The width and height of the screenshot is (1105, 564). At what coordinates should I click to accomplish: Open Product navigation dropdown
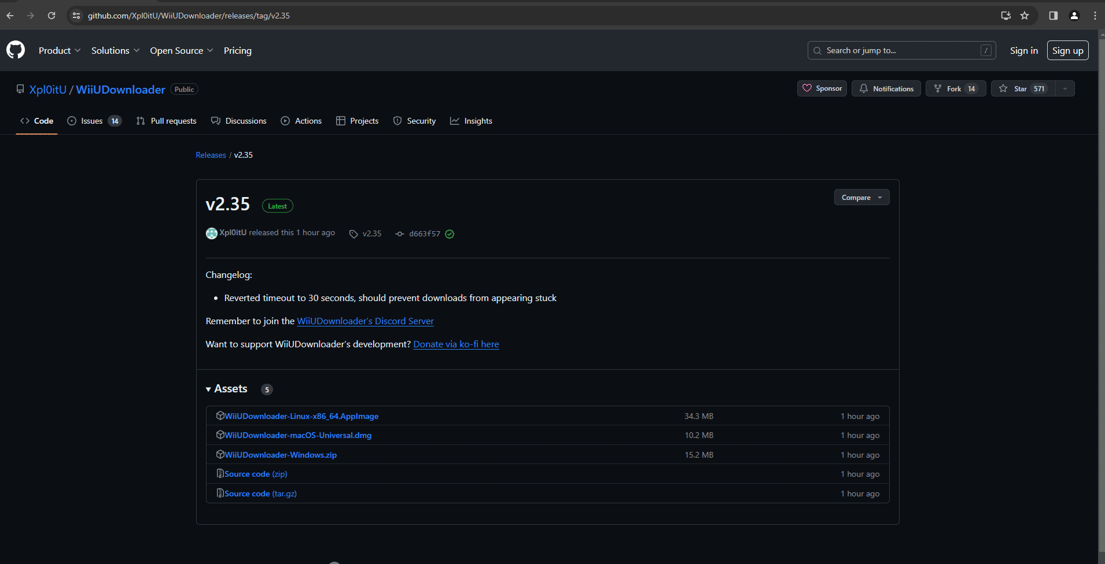pyautogui.click(x=60, y=50)
